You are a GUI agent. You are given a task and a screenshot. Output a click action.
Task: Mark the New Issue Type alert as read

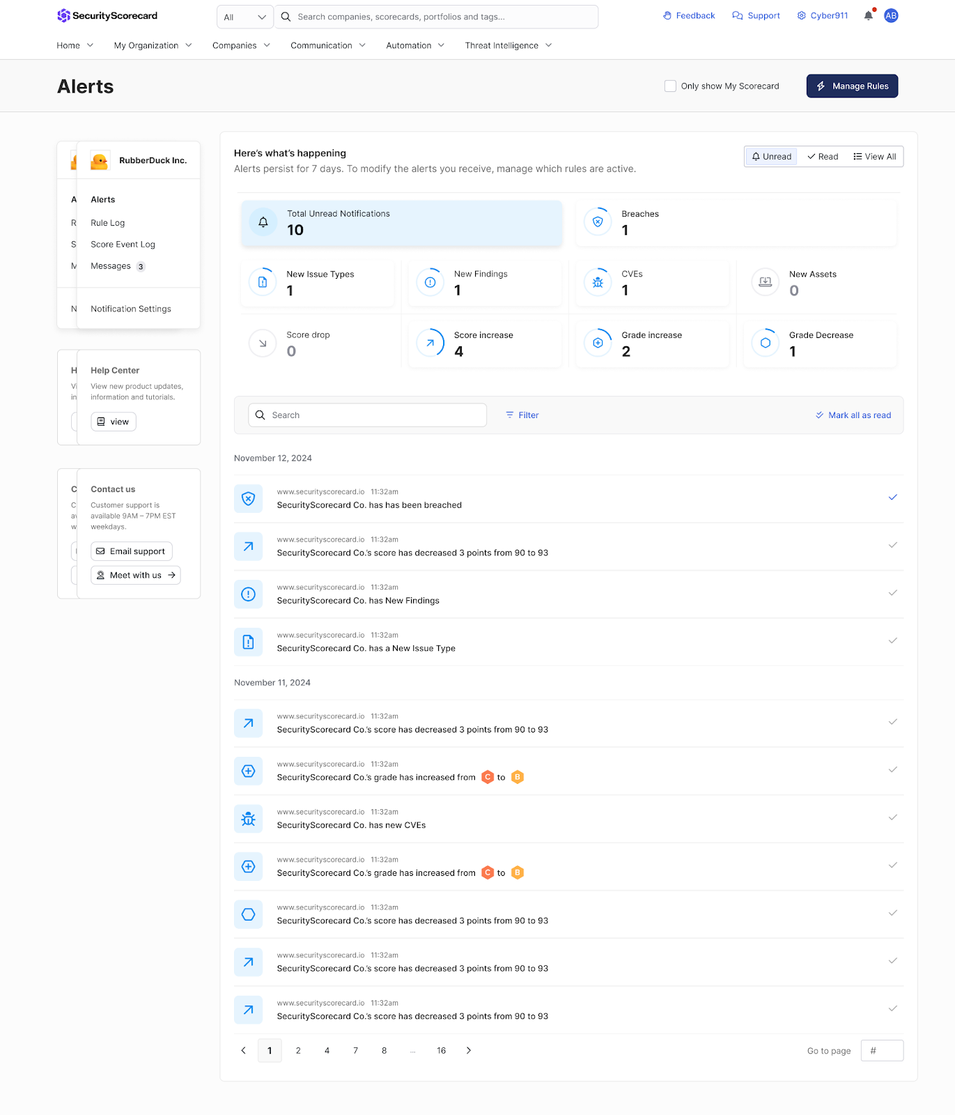tap(892, 640)
